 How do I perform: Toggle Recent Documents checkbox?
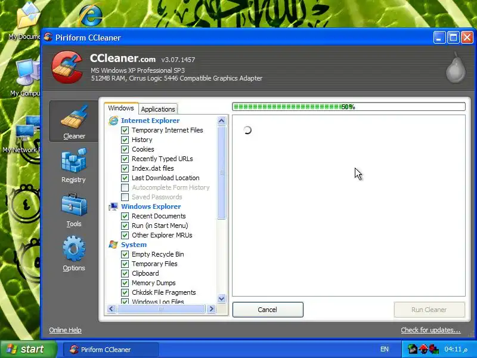pos(125,216)
